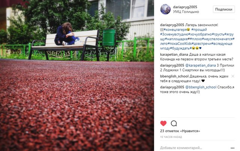Viewport: 240px width, 151px height.
Task: Click the 15 часов назад timestamp
Action: (x=171, y=137)
